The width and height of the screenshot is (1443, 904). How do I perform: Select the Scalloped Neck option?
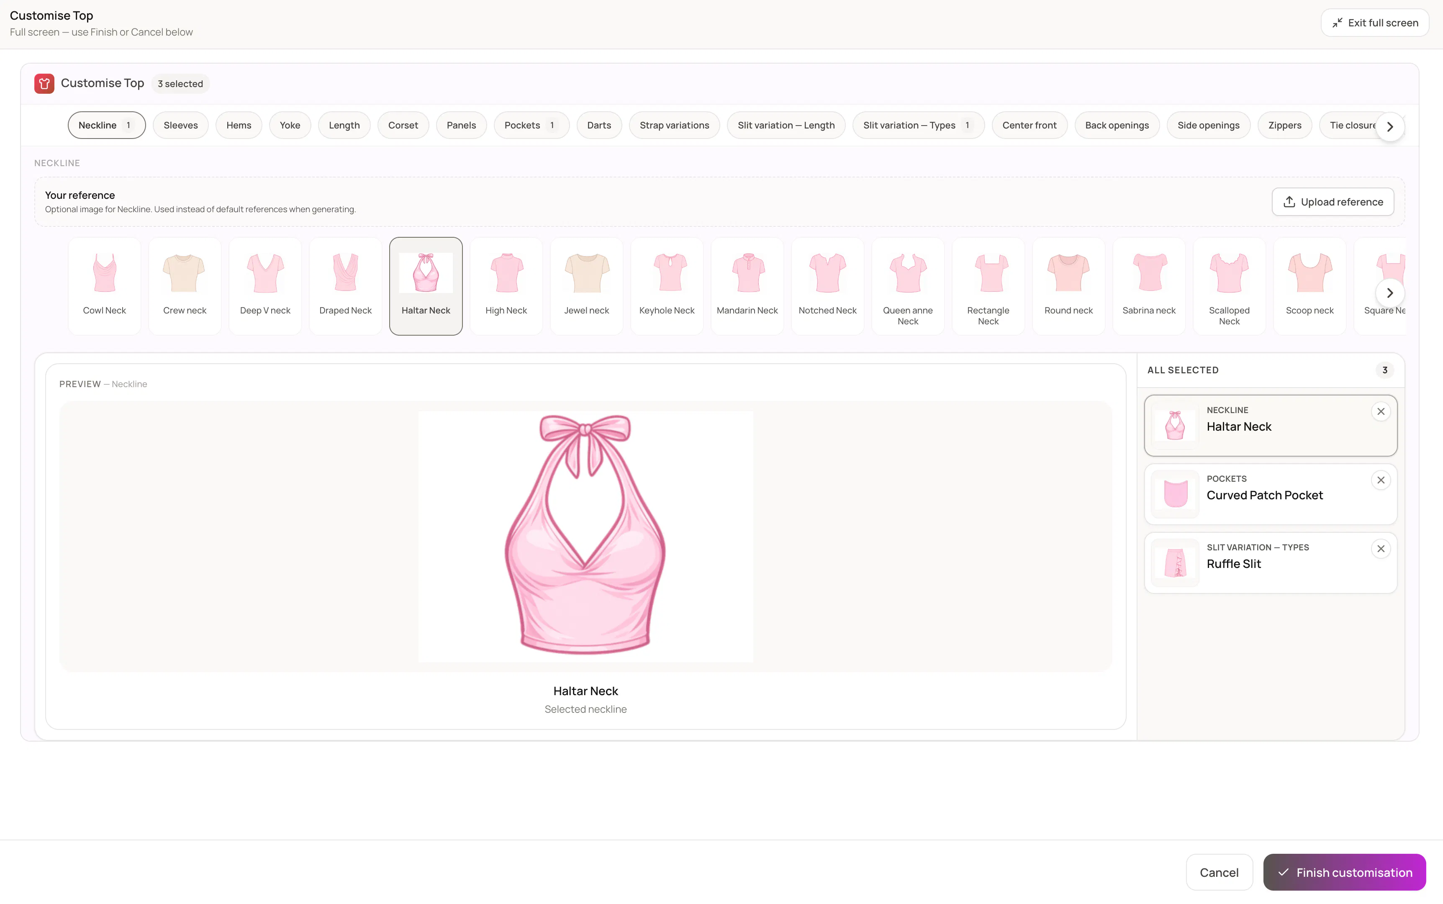point(1230,286)
